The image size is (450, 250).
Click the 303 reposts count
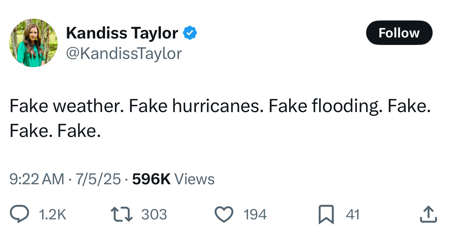pos(154,215)
